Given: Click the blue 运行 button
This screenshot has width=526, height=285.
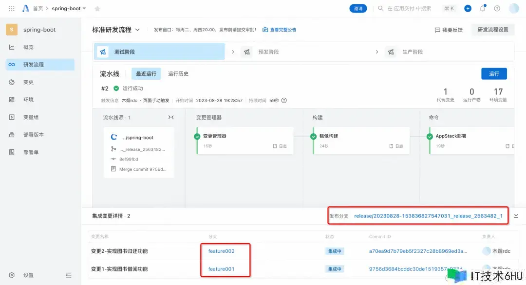Looking at the screenshot, I should 494,74.
